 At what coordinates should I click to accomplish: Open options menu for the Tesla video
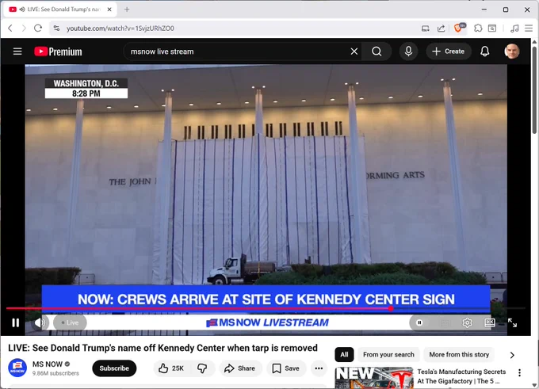[x=519, y=372]
